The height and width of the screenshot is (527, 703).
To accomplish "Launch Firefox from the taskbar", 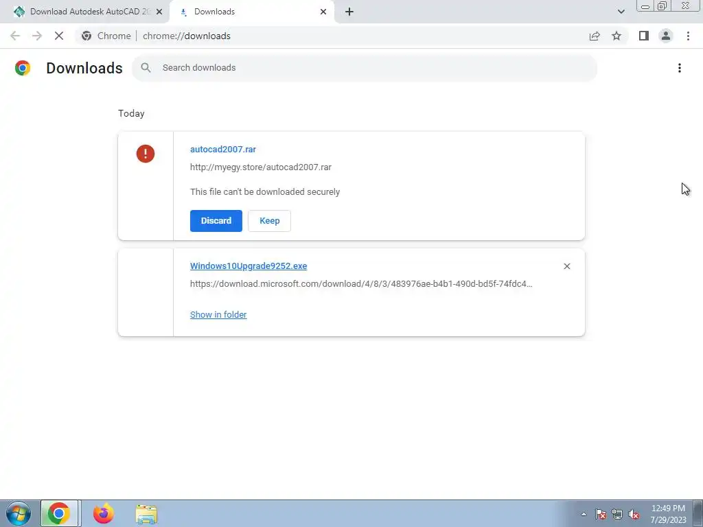I will [x=104, y=513].
